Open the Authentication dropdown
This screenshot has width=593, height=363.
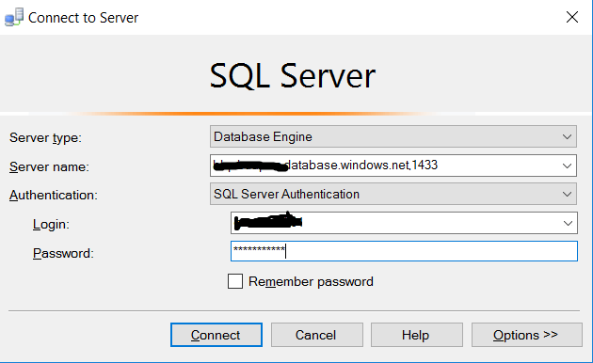point(393,194)
